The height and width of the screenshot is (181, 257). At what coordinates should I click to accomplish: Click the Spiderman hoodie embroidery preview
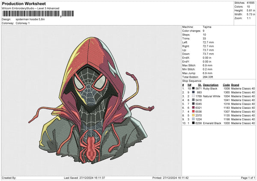click(x=91, y=100)
